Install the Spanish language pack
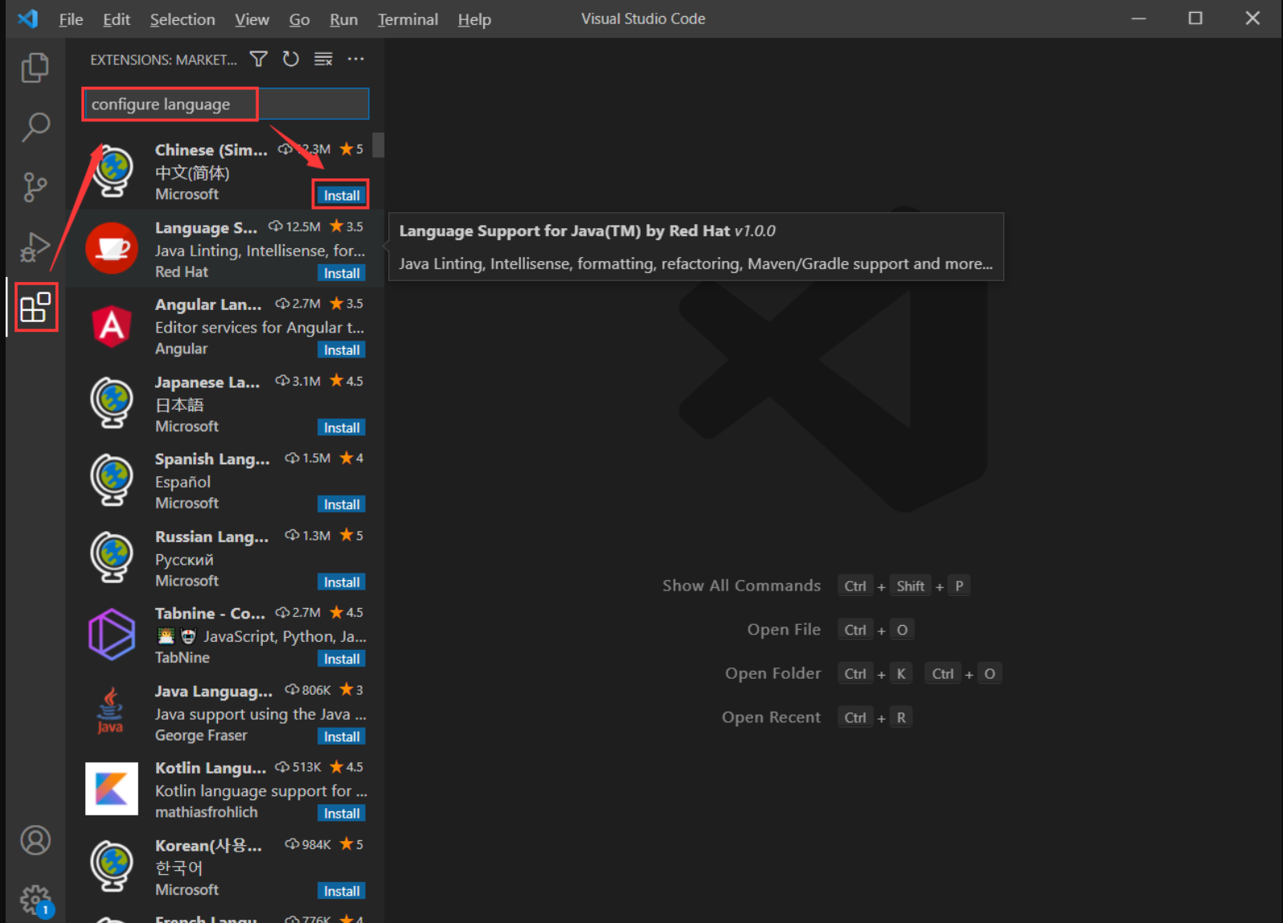1283x923 pixels. pyautogui.click(x=342, y=504)
